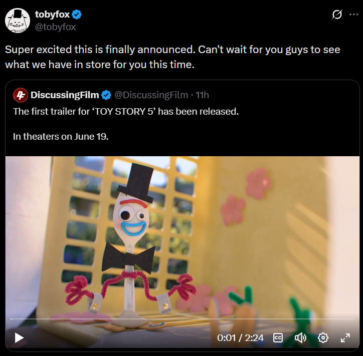
Task: Toggle closed captions on the video
Action: coord(278,338)
